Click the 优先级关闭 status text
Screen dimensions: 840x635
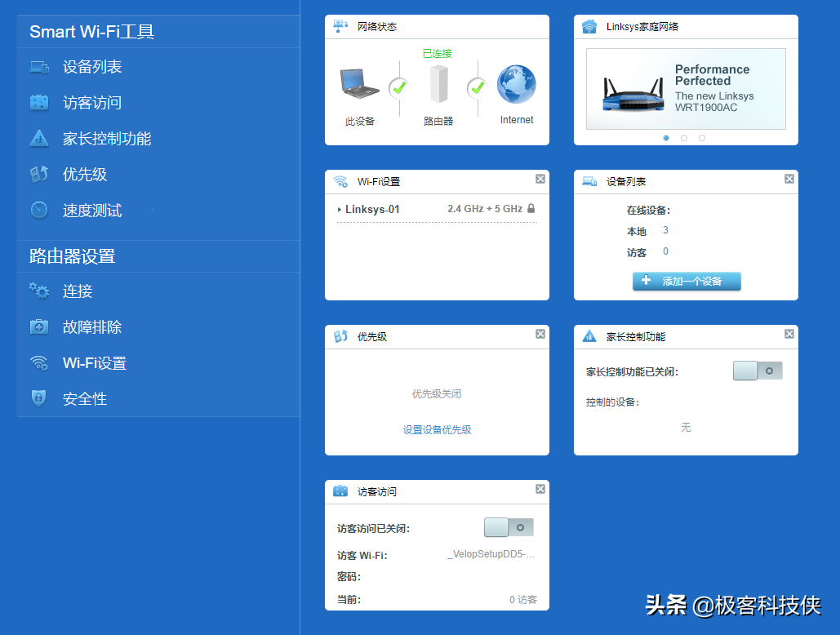pos(437,393)
